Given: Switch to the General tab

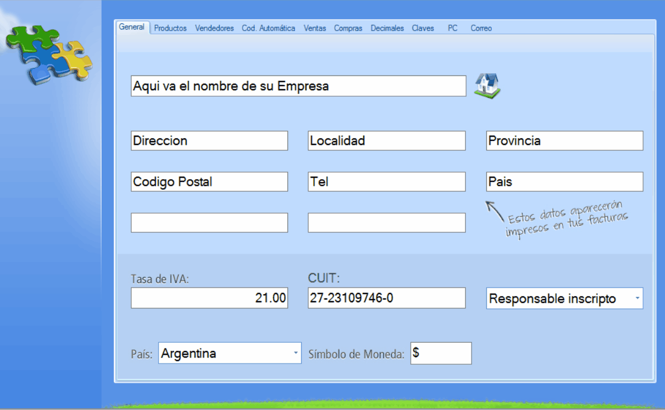Looking at the screenshot, I should (x=132, y=27).
